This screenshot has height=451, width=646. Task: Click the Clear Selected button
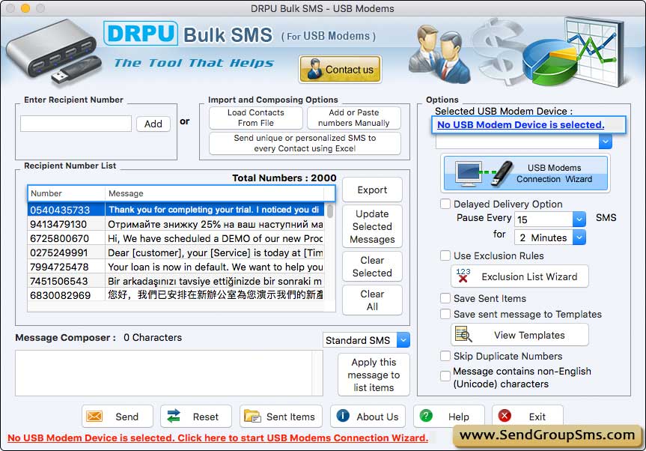pyautogui.click(x=372, y=267)
